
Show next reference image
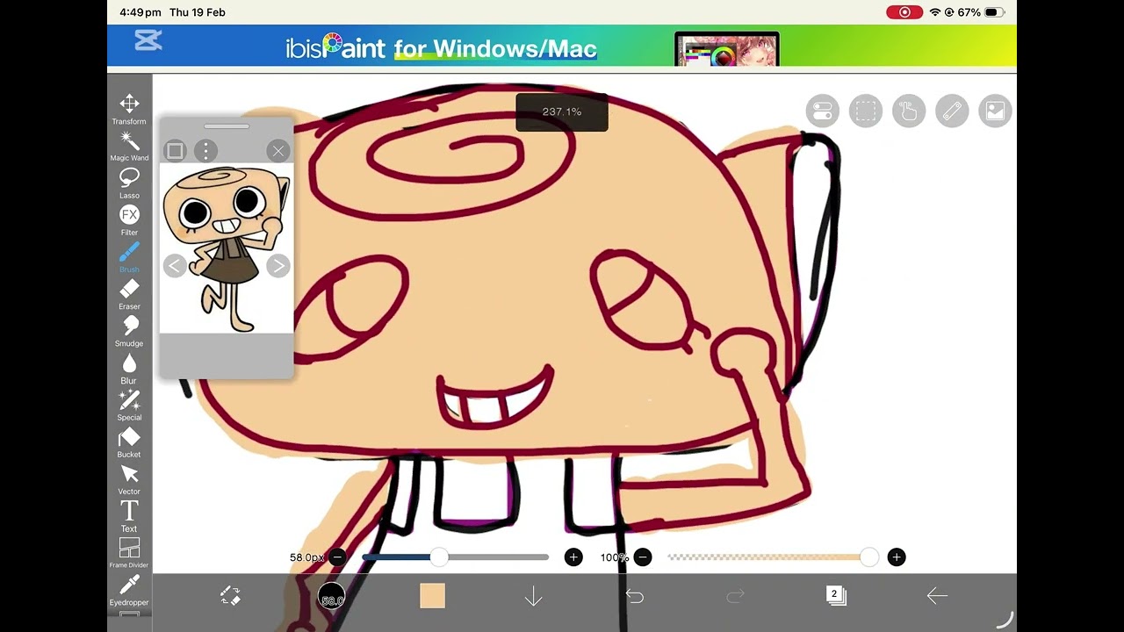click(x=277, y=266)
